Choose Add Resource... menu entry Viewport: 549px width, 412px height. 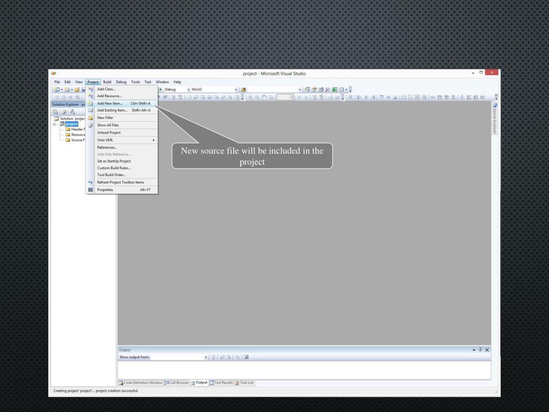[122, 96]
